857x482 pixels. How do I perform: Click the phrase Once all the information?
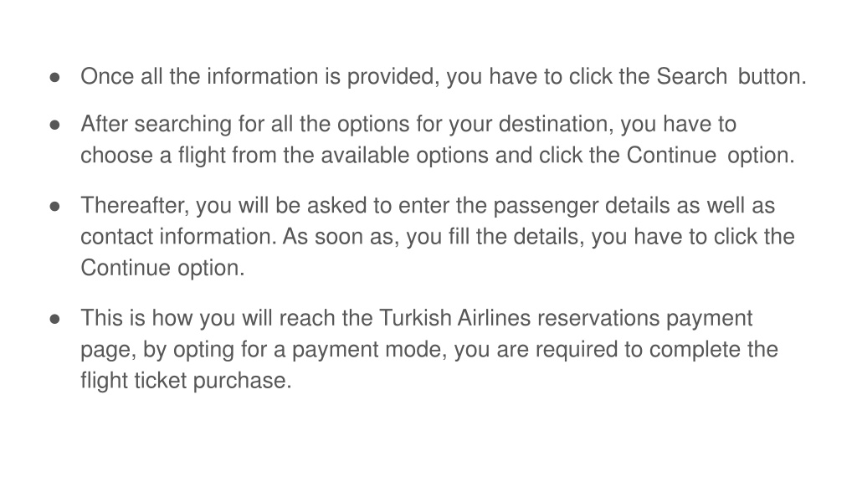click(199, 76)
